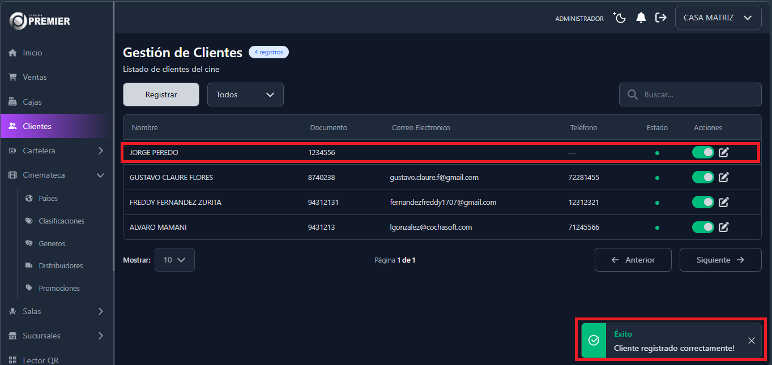Close the Éxito success notification
Image resolution: width=772 pixels, height=365 pixels.
[751, 341]
